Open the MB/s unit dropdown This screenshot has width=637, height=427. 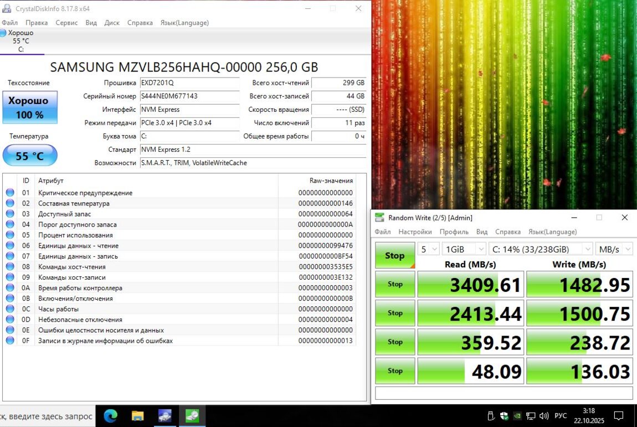[x=615, y=249]
